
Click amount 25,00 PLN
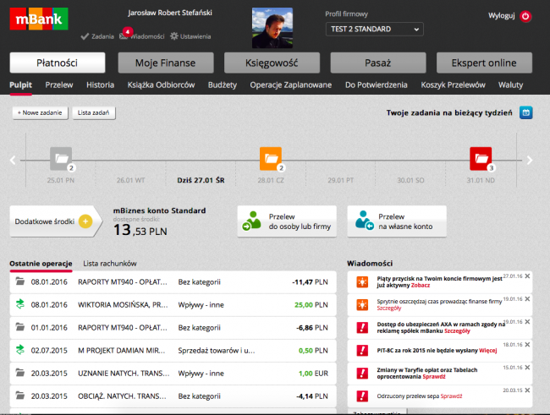click(x=311, y=305)
